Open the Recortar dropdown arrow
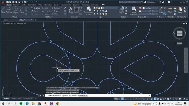189x106 pixels. [x=62, y=8]
